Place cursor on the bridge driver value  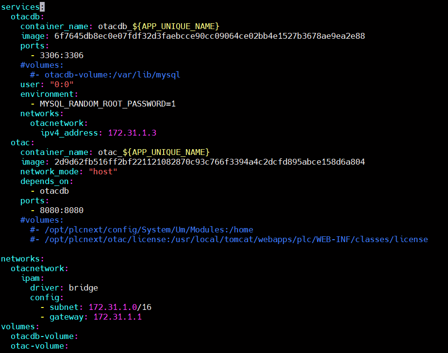[x=83, y=288]
